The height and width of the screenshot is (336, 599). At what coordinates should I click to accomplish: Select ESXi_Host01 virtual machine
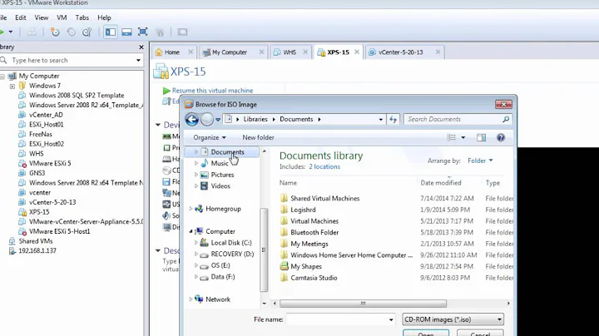(x=47, y=125)
